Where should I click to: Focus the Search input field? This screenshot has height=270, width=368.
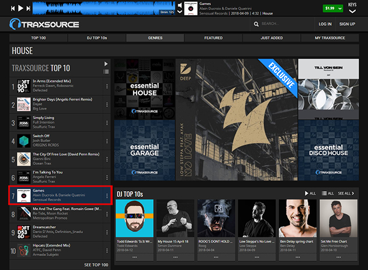coord(286,24)
